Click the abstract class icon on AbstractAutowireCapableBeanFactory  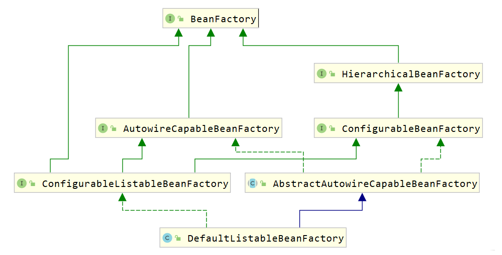coord(252,183)
